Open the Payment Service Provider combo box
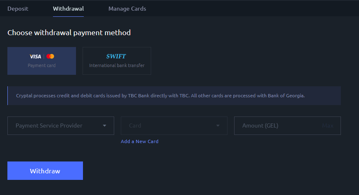This screenshot has height=195, width=359. pyautogui.click(x=61, y=126)
